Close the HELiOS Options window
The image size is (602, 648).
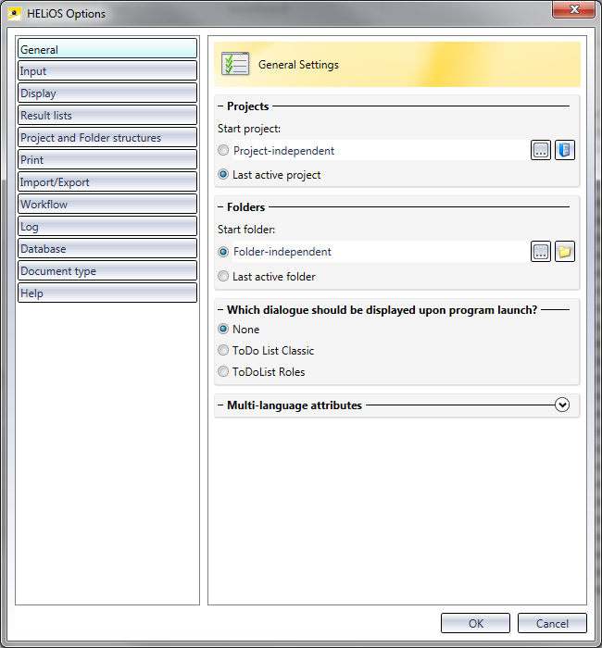(x=574, y=9)
